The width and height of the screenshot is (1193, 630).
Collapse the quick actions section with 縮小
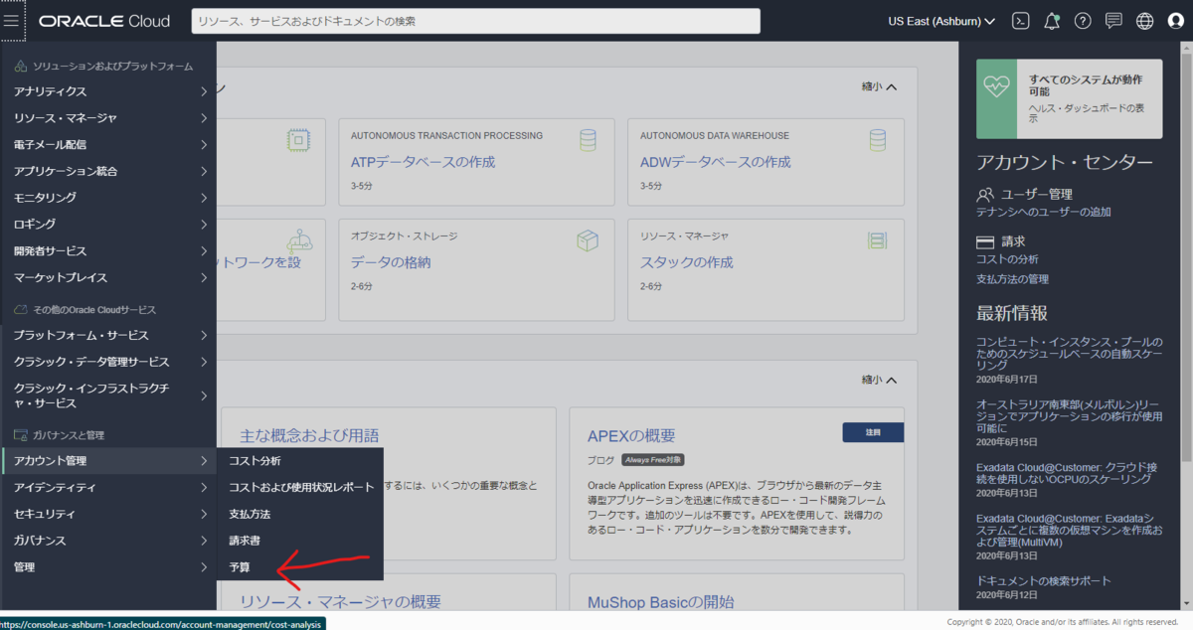[x=879, y=86]
